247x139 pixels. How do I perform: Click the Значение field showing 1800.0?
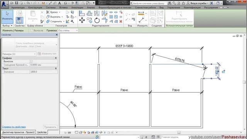point(44,72)
